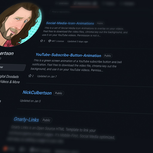153x153 pixels.
Task: Click the Public badge beside NickCulbertson
Action: click(59, 93)
